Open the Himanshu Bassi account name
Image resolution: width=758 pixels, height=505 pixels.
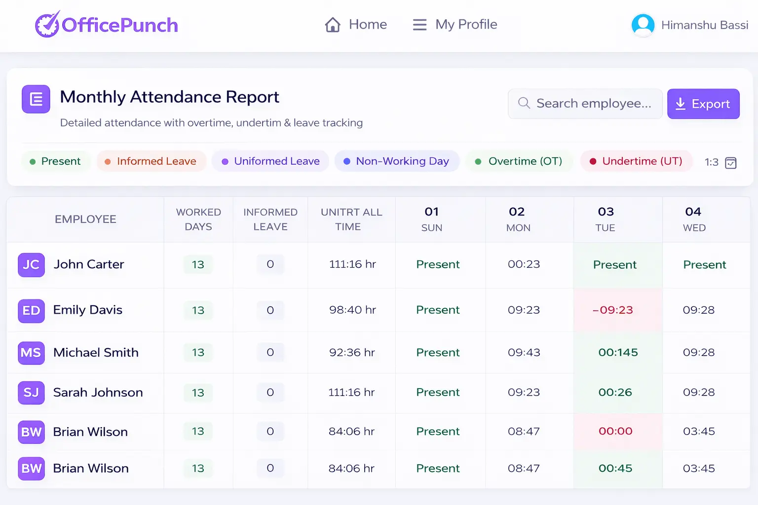pyautogui.click(x=704, y=25)
